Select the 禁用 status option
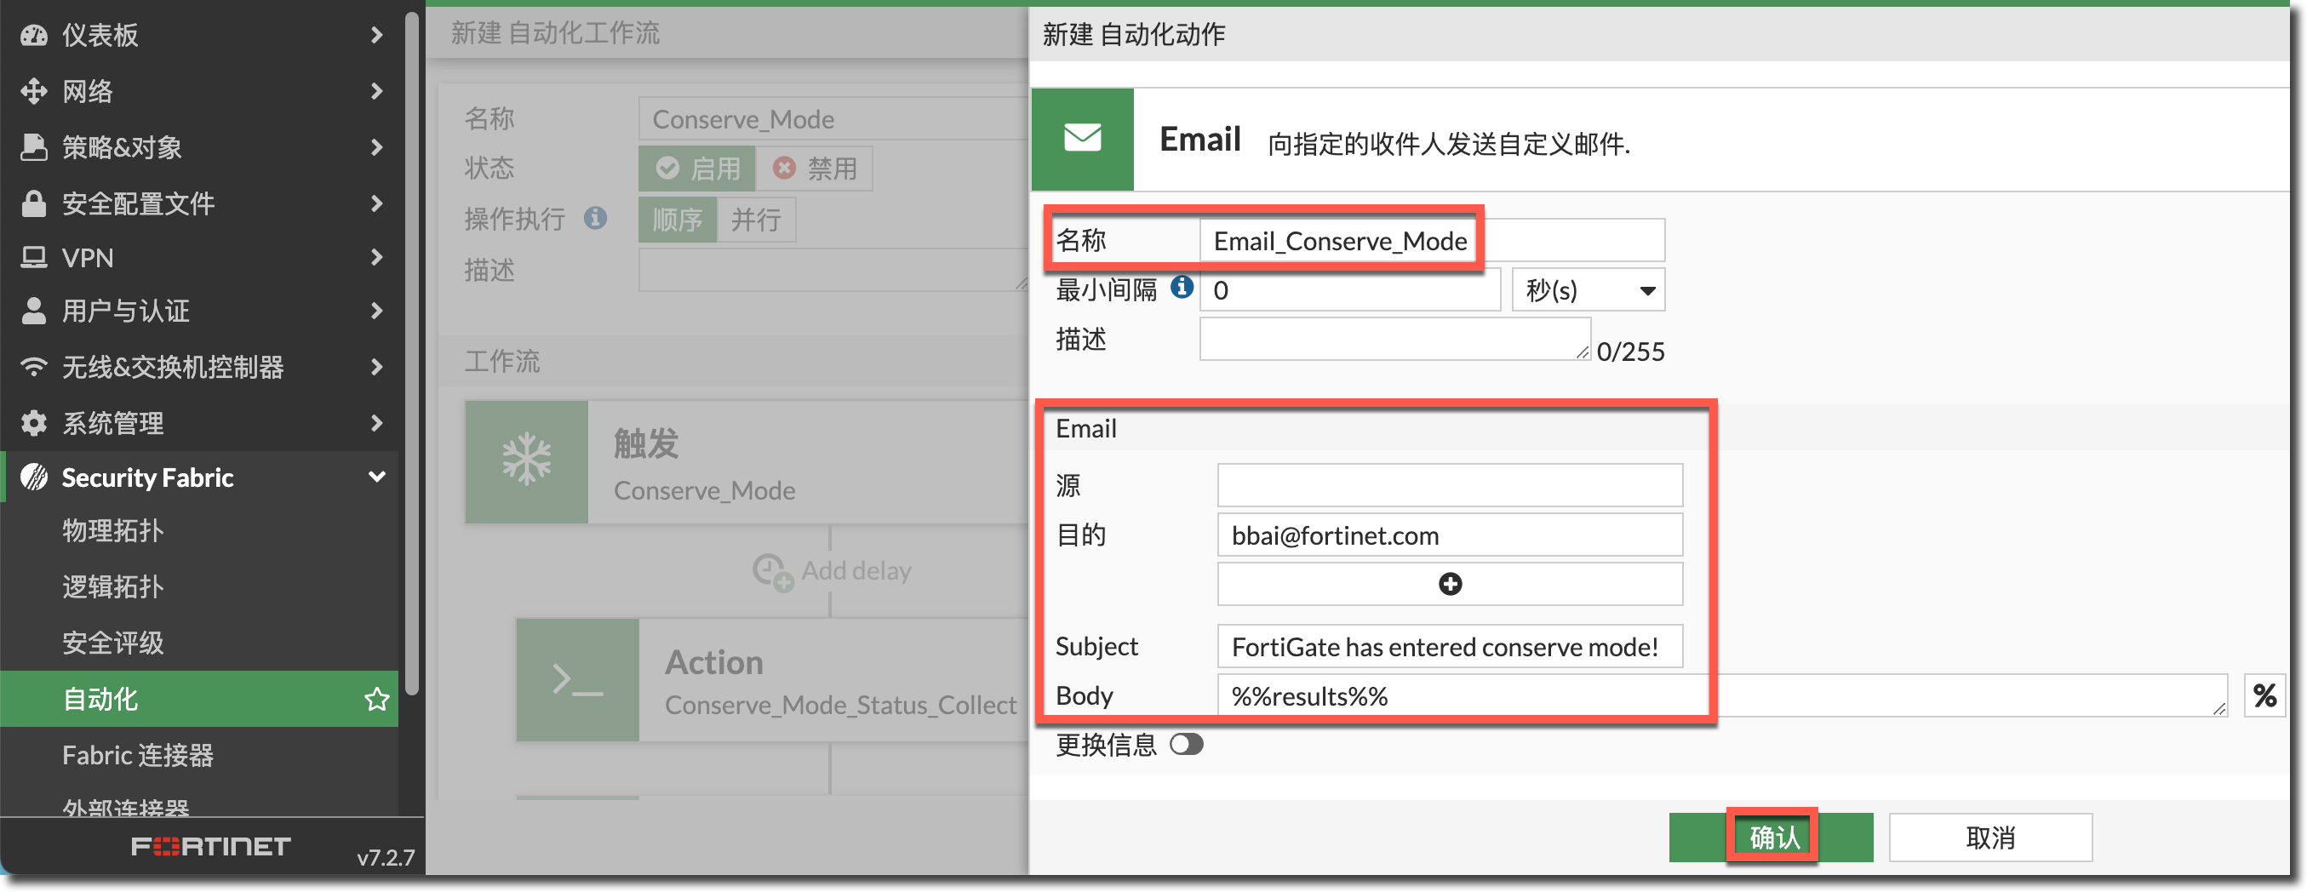This screenshot has width=2307, height=892. (814, 169)
